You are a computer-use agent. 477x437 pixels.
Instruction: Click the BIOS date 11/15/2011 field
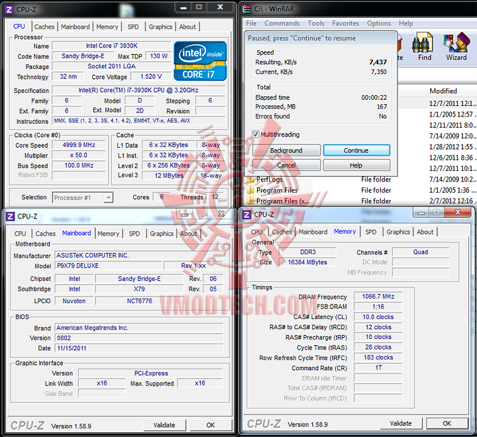point(138,348)
